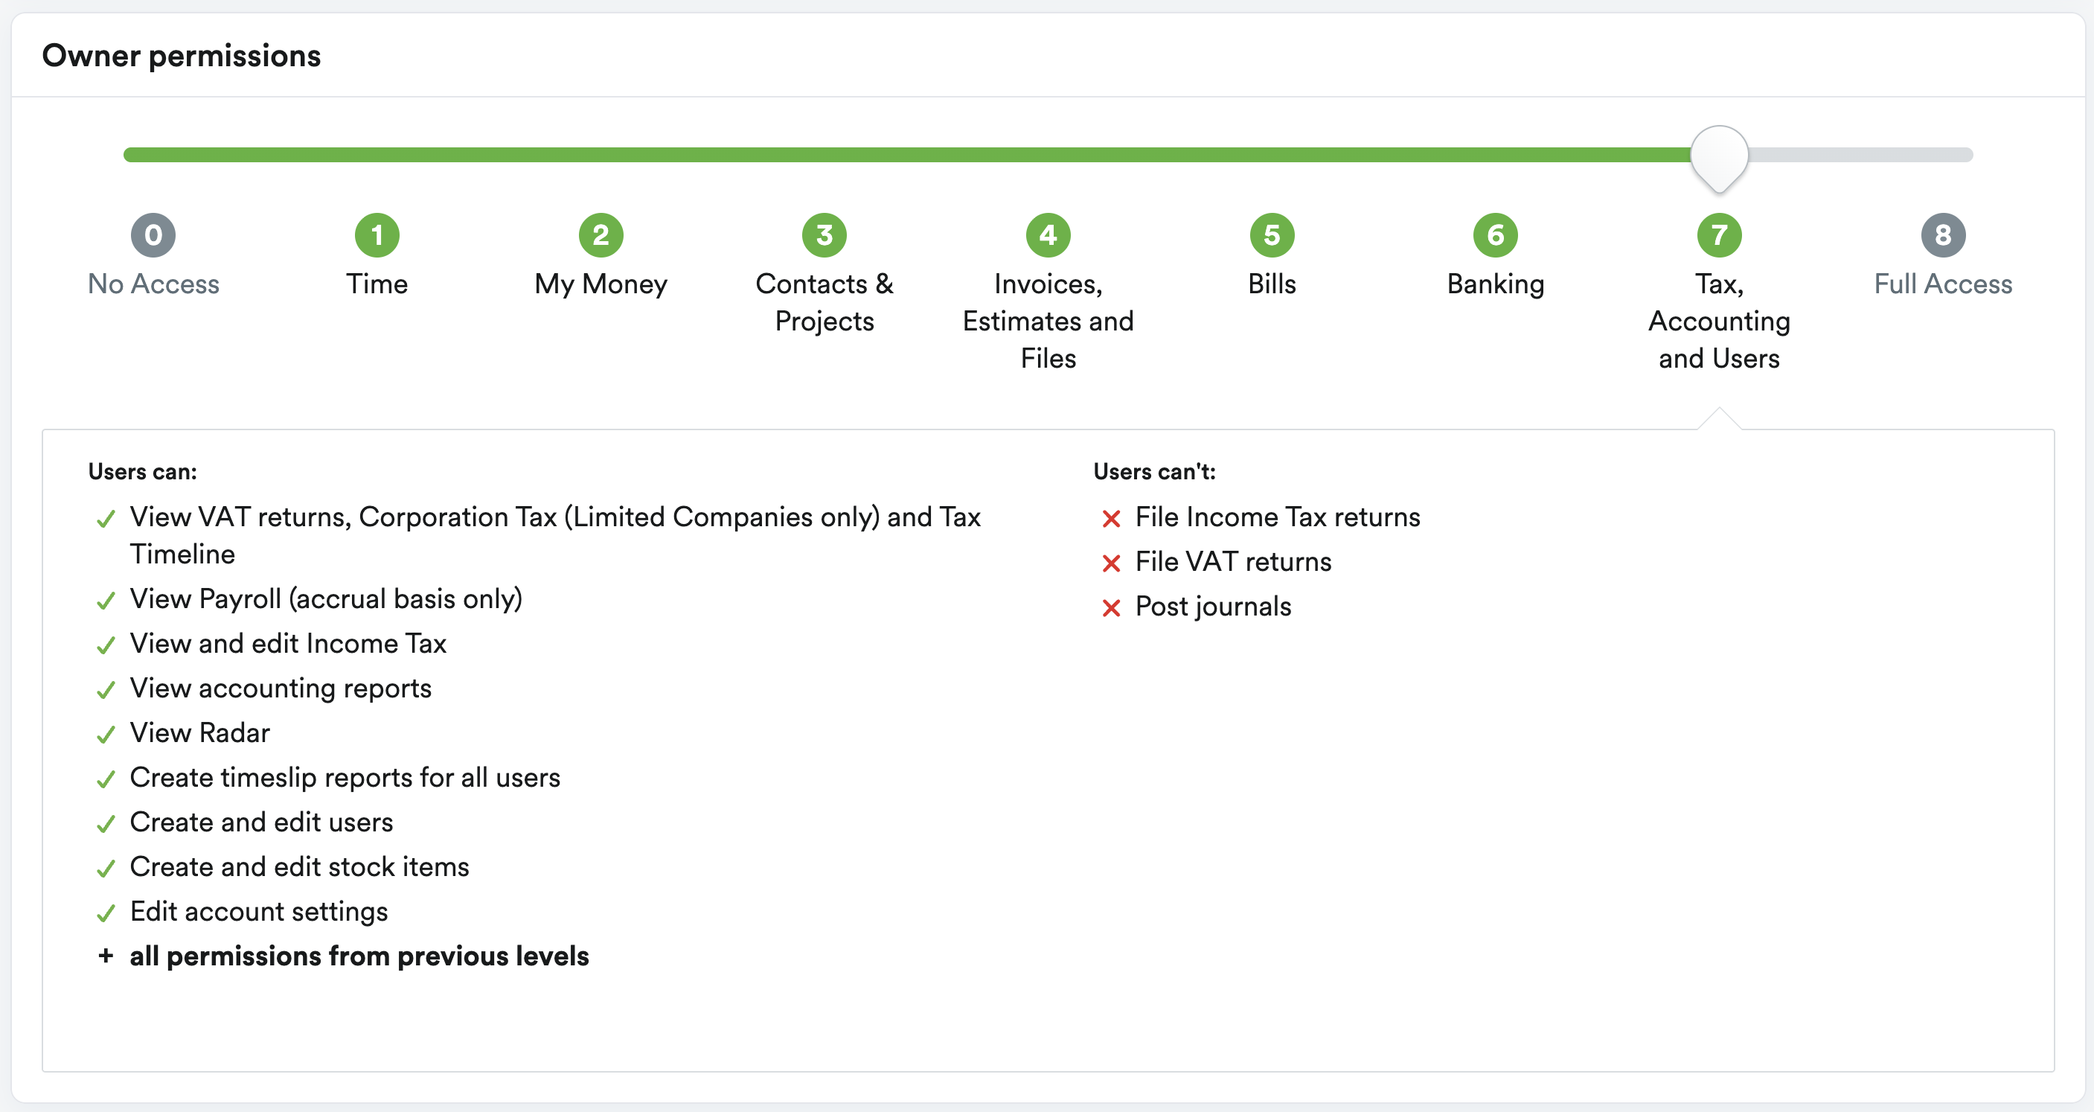The height and width of the screenshot is (1112, 2094).
Task: Click 'View VAT returns, Corporation Tax' permission text
Action: (555, 535)
